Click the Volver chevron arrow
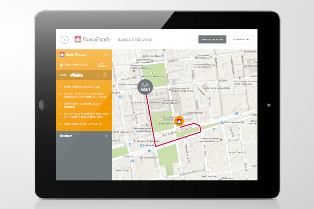 click(x=106, y=136)
